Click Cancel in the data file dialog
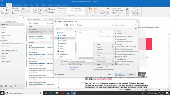Viewport: 170px width, 95px height. [x=131, y=74]
